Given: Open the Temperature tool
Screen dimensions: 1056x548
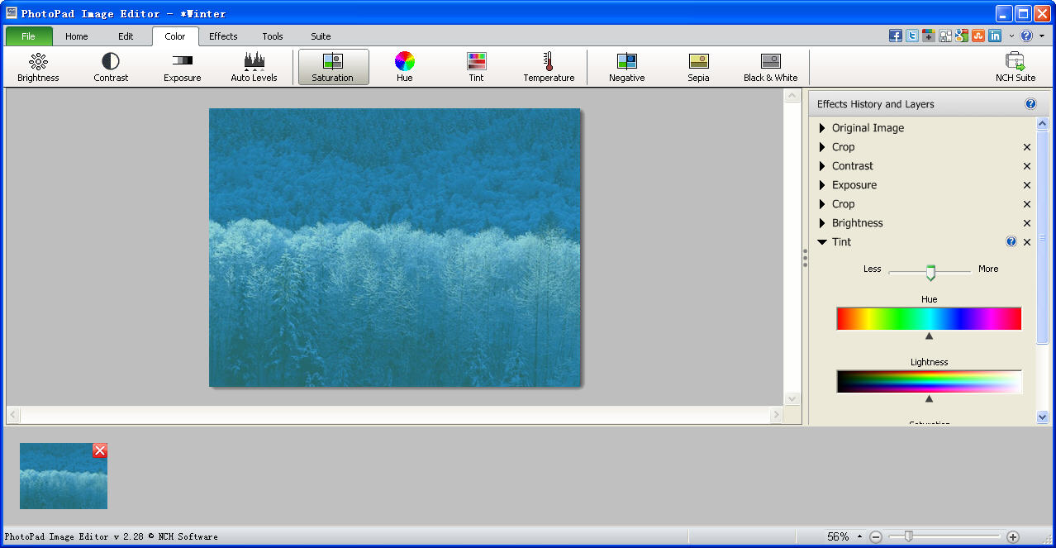Looking at the screenshot, I should tap(549, 67).
